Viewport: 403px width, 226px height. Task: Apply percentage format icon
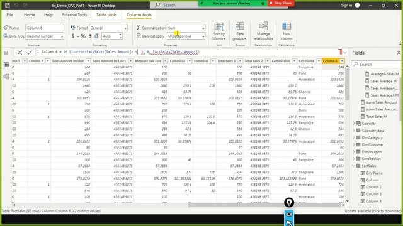pyautogui.click(x=83, y=36)
